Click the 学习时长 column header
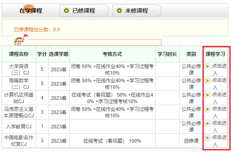The height and width of the screenshot is (152, 231). (x=167, y=54)
